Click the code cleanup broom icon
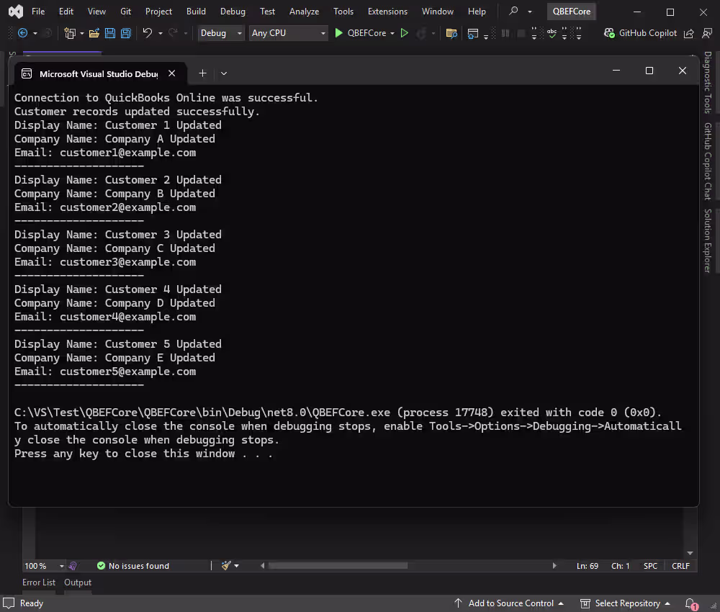The height and width of the screenshot is (612, 720). 226,566
